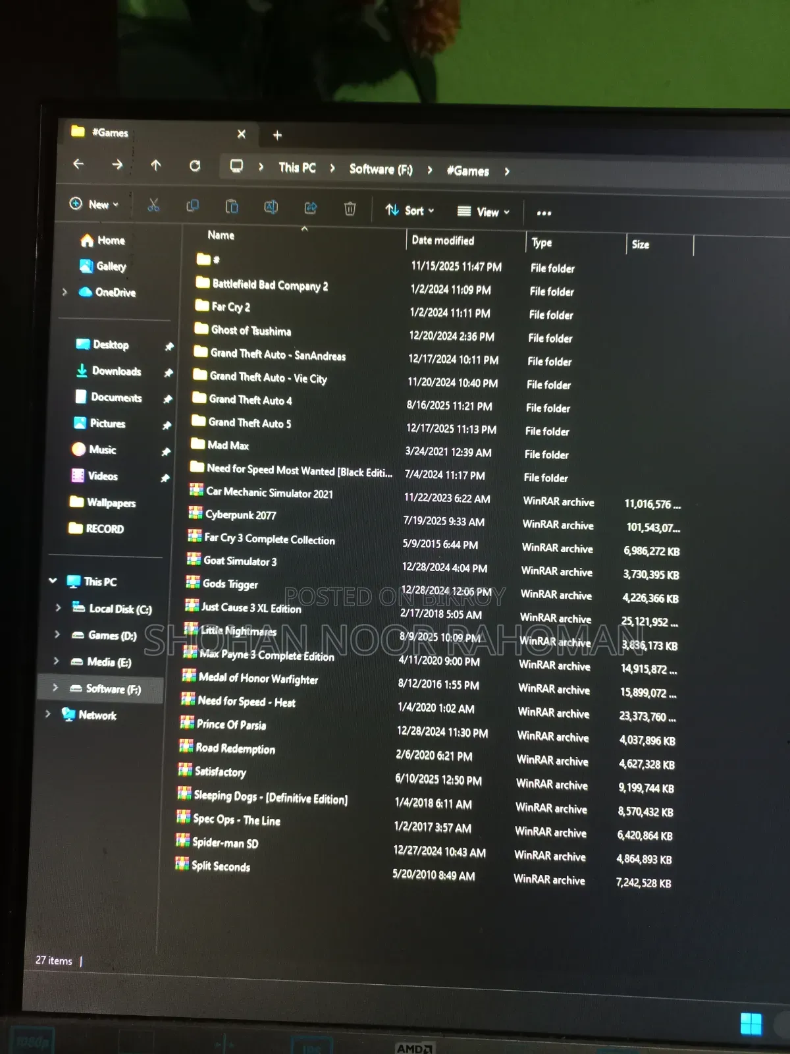Open the Desktop quick access folder
This screenshot has width=790, height=1054.
point(102,345)
